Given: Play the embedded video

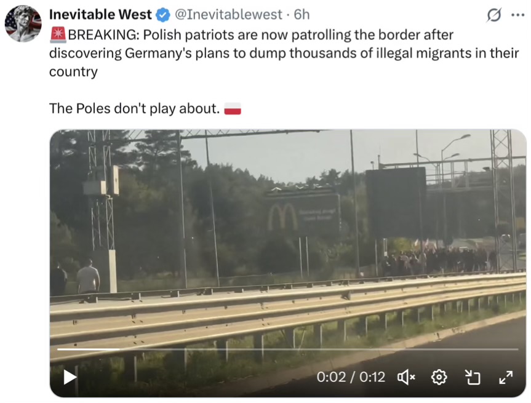Looking at the screenshot, I should coord(70,377).
